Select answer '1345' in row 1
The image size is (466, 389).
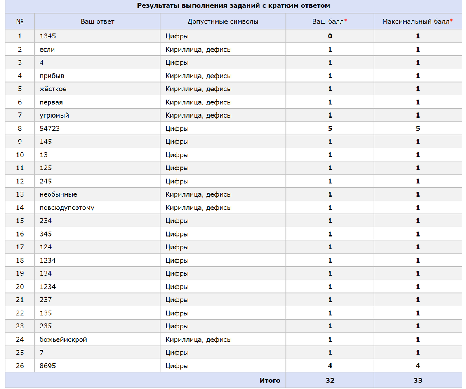tap(48, 36)
